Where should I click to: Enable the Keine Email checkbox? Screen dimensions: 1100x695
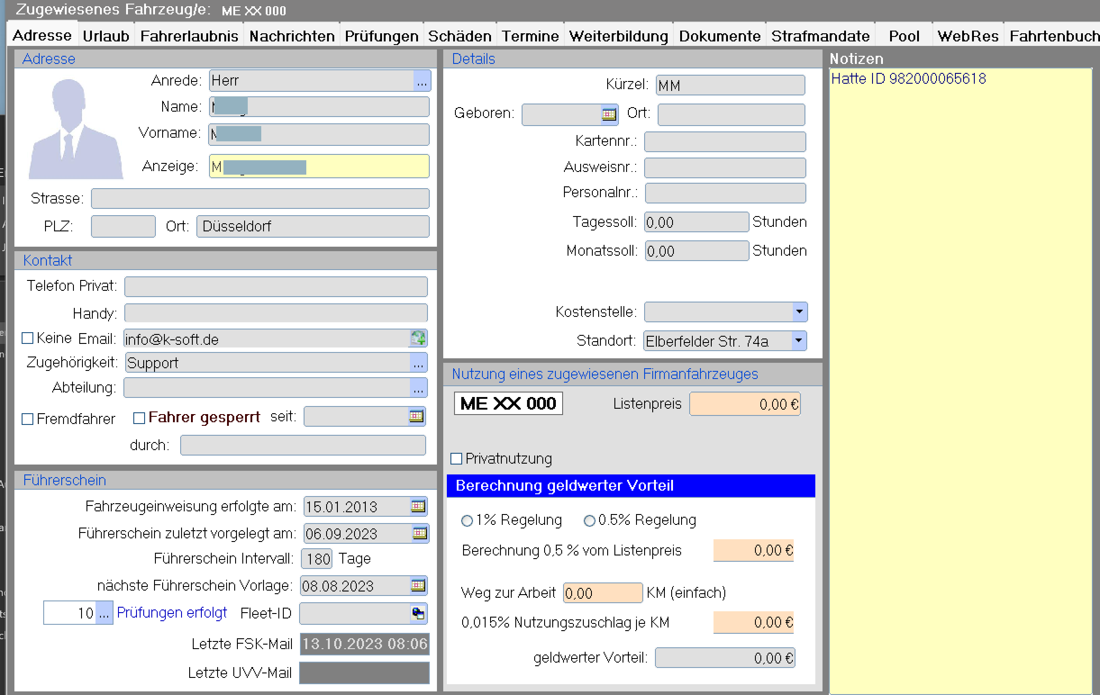pos(28,338)
